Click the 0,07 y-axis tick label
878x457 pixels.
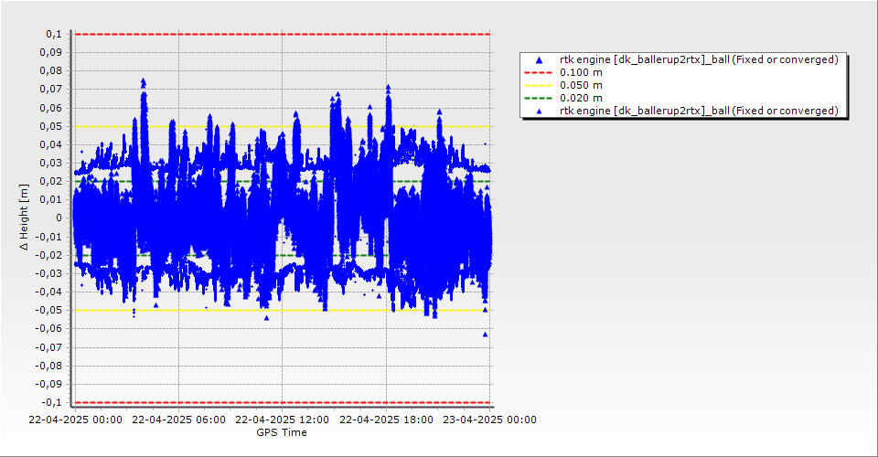click(x=51, y=90)
